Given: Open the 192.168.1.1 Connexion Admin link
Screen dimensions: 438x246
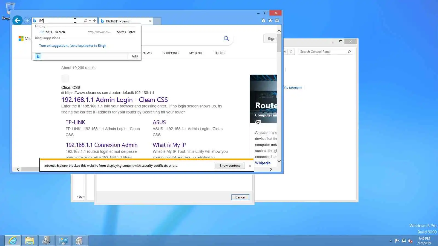Looking at the screenshot, I should point(102,145).
